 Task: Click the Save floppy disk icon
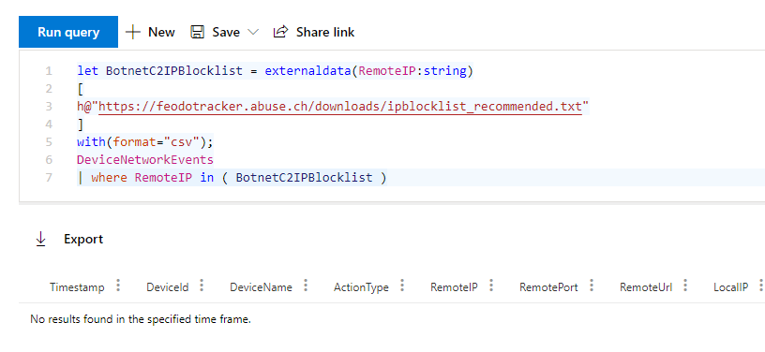pyautogui.click(x=197, y=32)
